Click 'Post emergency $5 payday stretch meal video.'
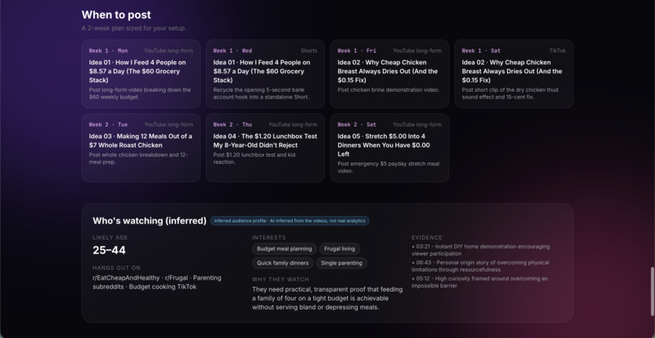The image size is (655, 338). [388, 167]
